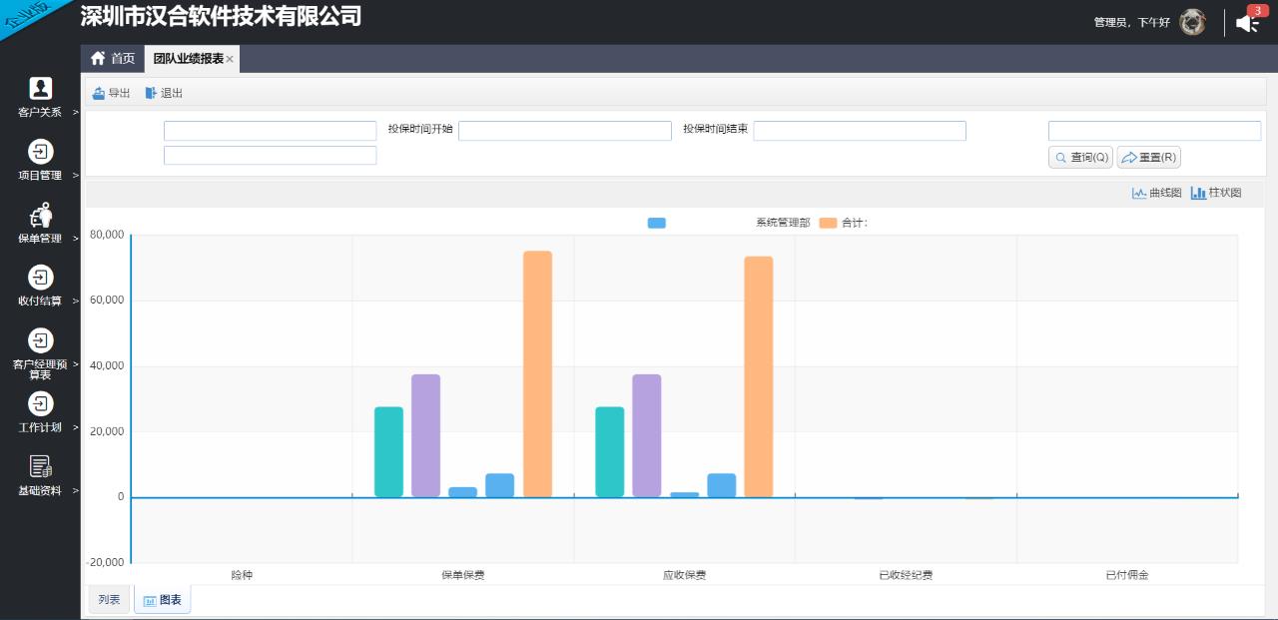Viewport: 1278px width, 620px height.
Task: Click the upper unlabeled filter field on the left
Action: pyautogui.click(x=270, y=131)
